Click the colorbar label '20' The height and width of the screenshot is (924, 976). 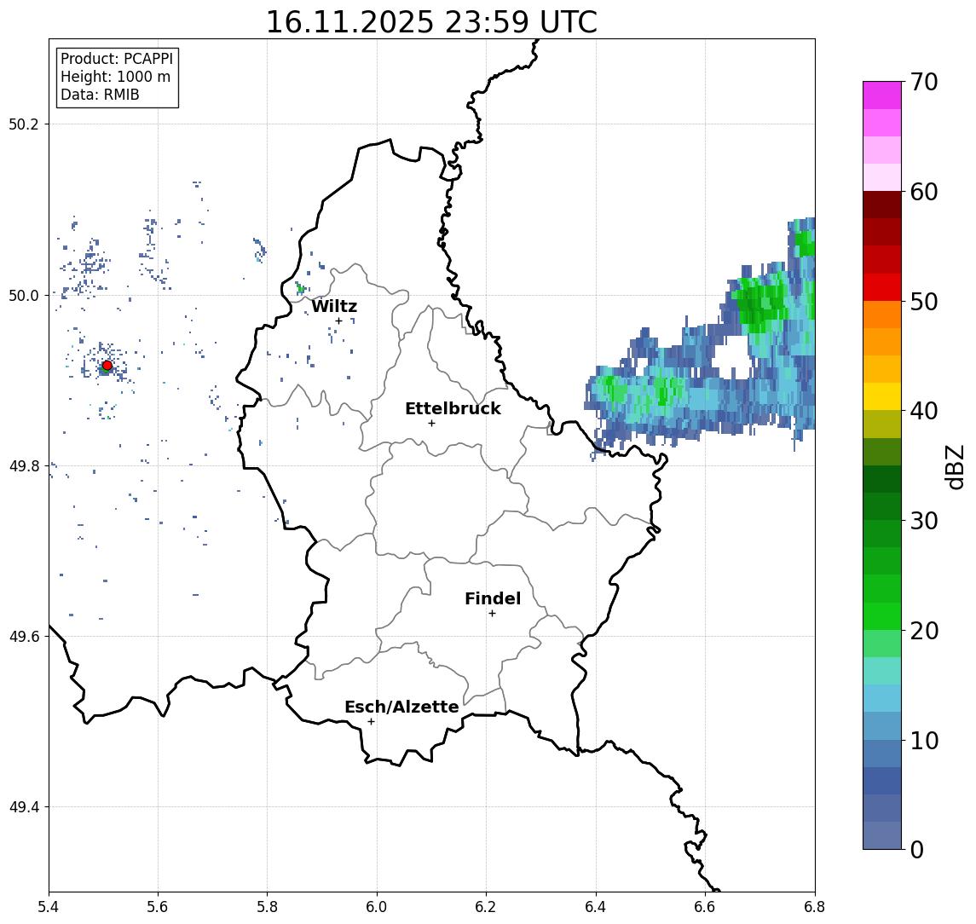[924, 630]
